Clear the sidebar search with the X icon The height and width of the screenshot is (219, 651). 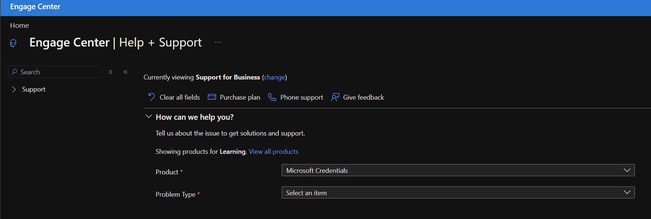(110, 72)
